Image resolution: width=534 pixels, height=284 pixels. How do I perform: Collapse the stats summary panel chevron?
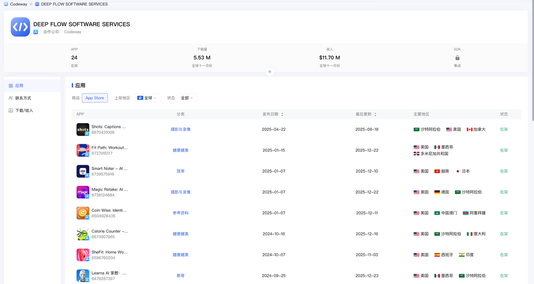tap(270, 72)
